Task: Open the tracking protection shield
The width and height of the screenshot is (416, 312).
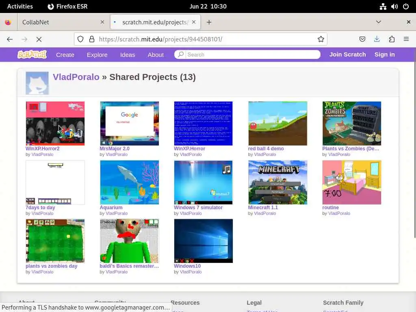Action: pos(80,39)
